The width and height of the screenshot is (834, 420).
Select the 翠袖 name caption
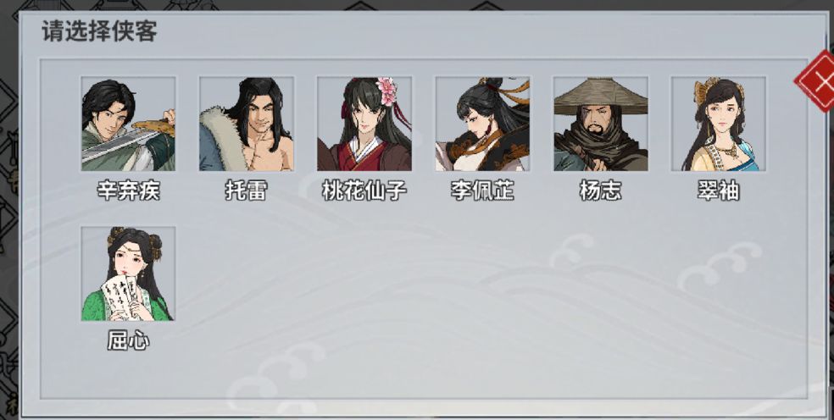(719, 191)
